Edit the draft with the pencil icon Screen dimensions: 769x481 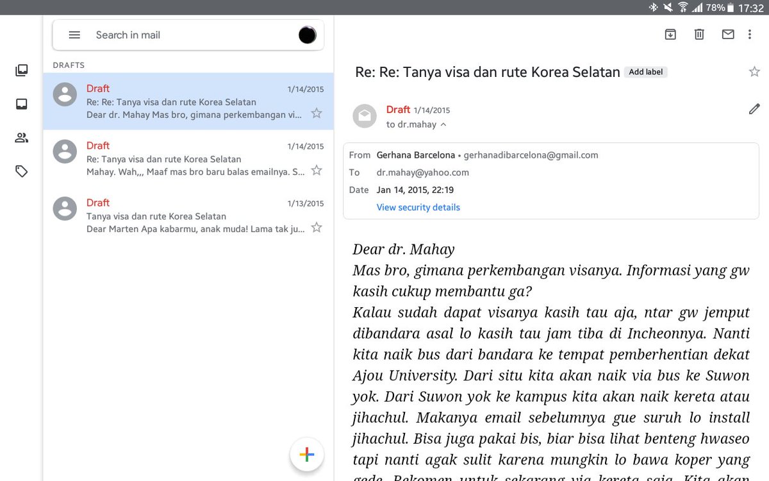coord(754,109)
